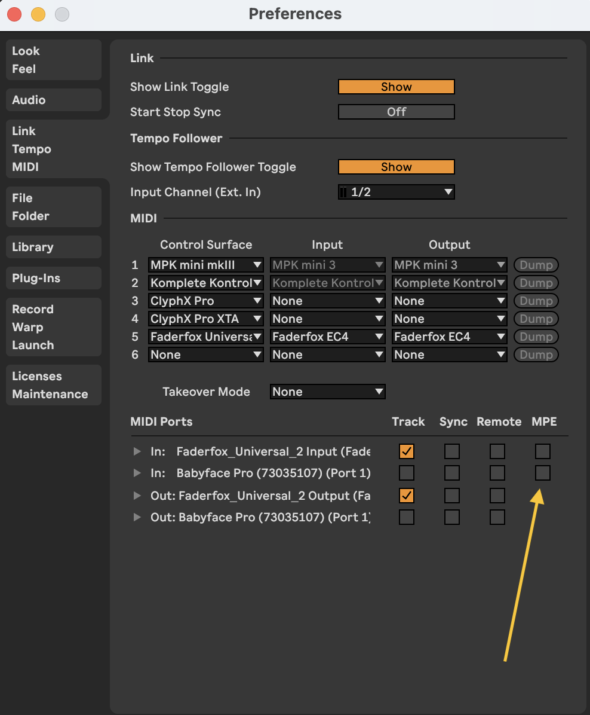This screenshot has height=715, width=590.
Task: Toggle Show Tempo Follower Toggle button
Action: coord(396,167)
